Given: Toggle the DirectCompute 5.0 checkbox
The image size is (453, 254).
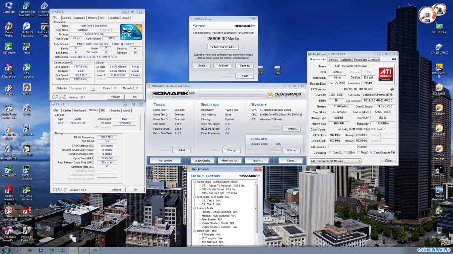Looking at the screenshot, I should pyautogui.click(x=371, y=153).
